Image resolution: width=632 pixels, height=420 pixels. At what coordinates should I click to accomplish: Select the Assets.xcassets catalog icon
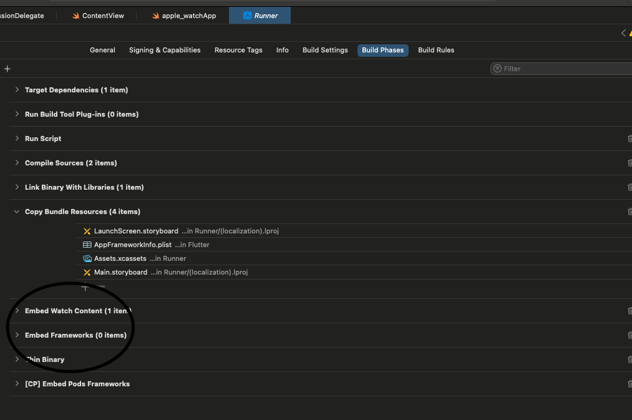[87, 258]
